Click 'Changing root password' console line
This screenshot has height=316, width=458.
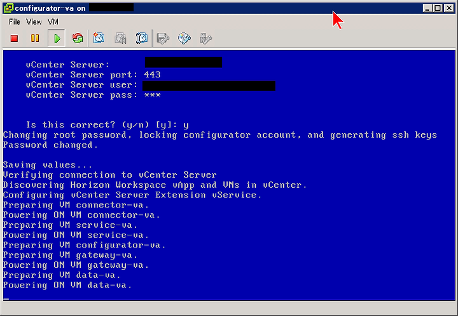tap(220, 135)
